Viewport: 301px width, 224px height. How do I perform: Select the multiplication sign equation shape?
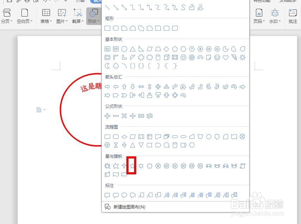(124, 116)
